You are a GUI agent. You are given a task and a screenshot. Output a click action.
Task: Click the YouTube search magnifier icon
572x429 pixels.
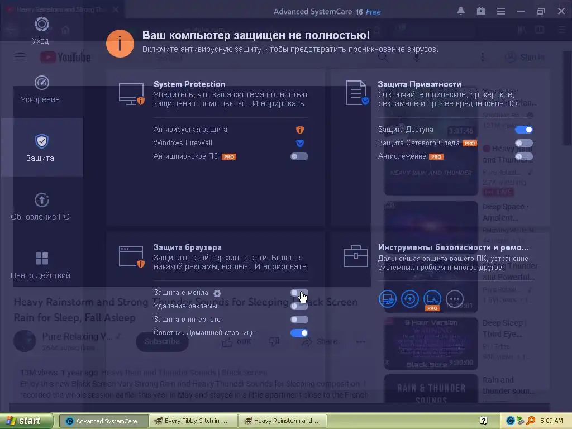[383, 57]
